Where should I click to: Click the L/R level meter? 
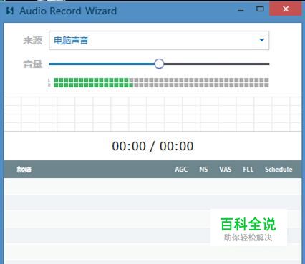[x=159, y=82]
